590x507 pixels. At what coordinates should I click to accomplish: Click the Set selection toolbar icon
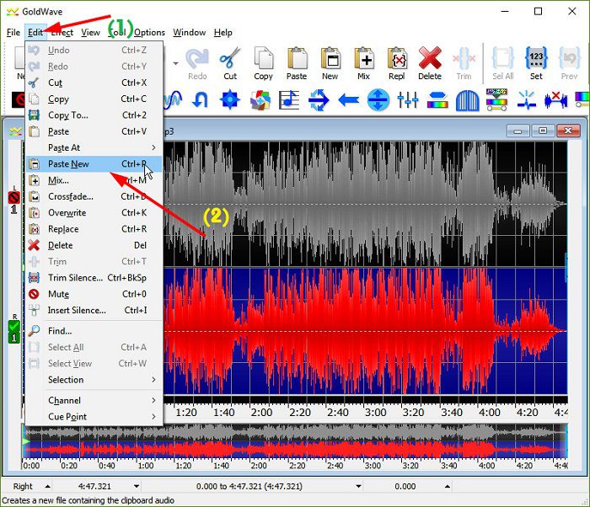point(536,63)
